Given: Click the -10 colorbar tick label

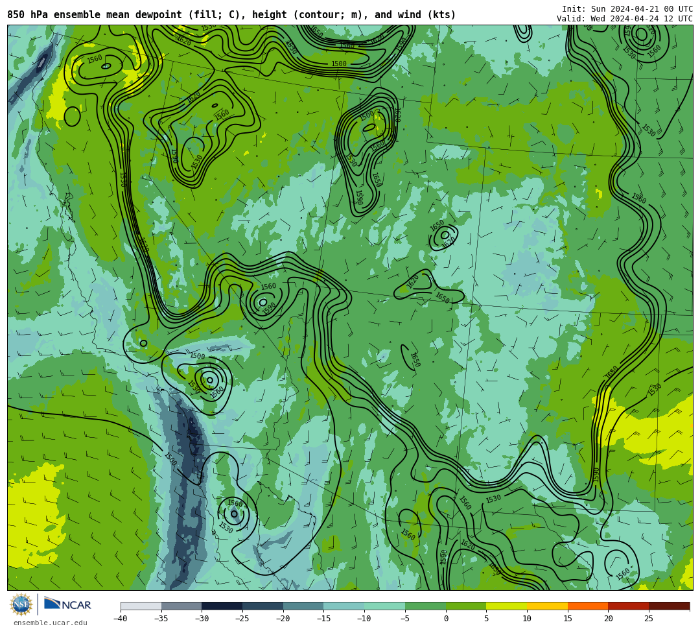Looking at the screenshot, I should click(x=364, y=619).
